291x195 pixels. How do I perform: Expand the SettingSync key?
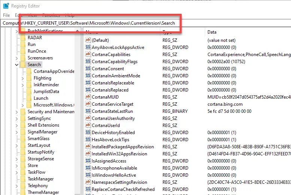pyautogui.click(x=17, y=119)
